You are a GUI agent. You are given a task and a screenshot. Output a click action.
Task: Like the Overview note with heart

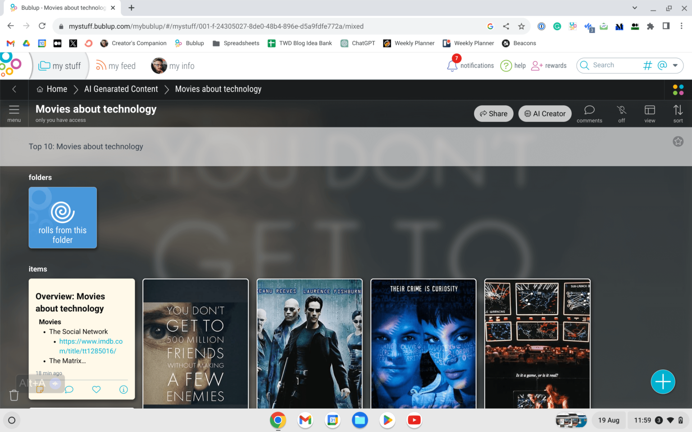(96, 390)
